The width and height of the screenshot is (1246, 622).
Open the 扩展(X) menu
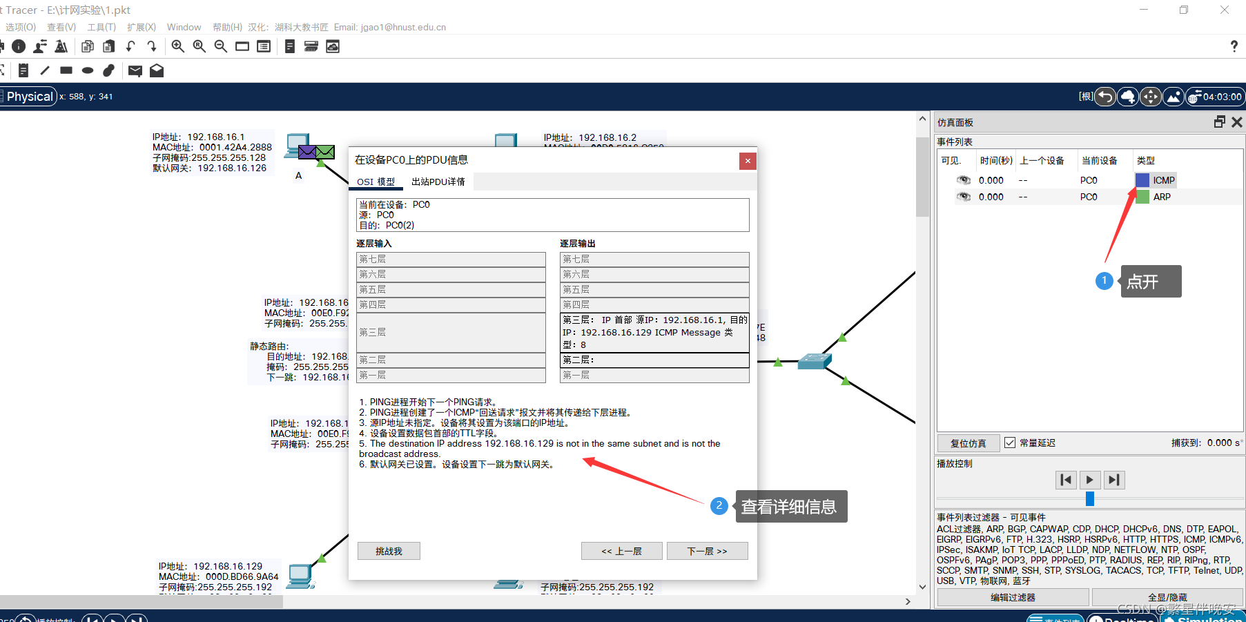point(142,27)
